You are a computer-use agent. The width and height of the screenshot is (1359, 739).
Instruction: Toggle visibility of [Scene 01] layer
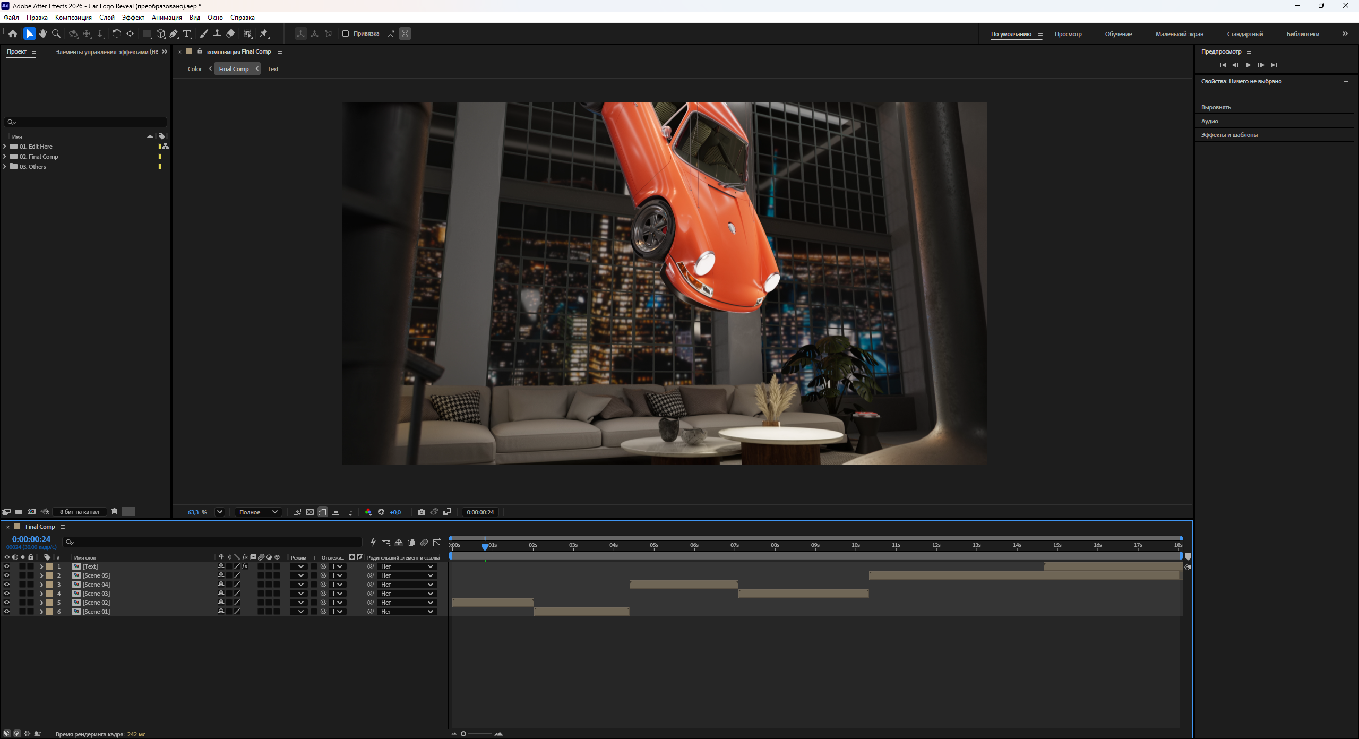pyautogui.click(x=6, y=612)
